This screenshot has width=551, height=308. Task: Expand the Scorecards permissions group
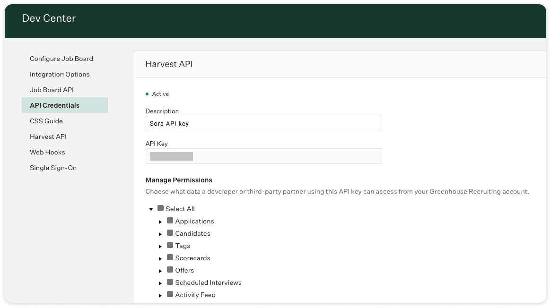[x=160, y=258]
